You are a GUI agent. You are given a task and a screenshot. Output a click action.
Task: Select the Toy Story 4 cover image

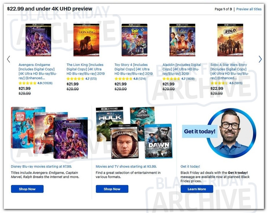[134, 40]
